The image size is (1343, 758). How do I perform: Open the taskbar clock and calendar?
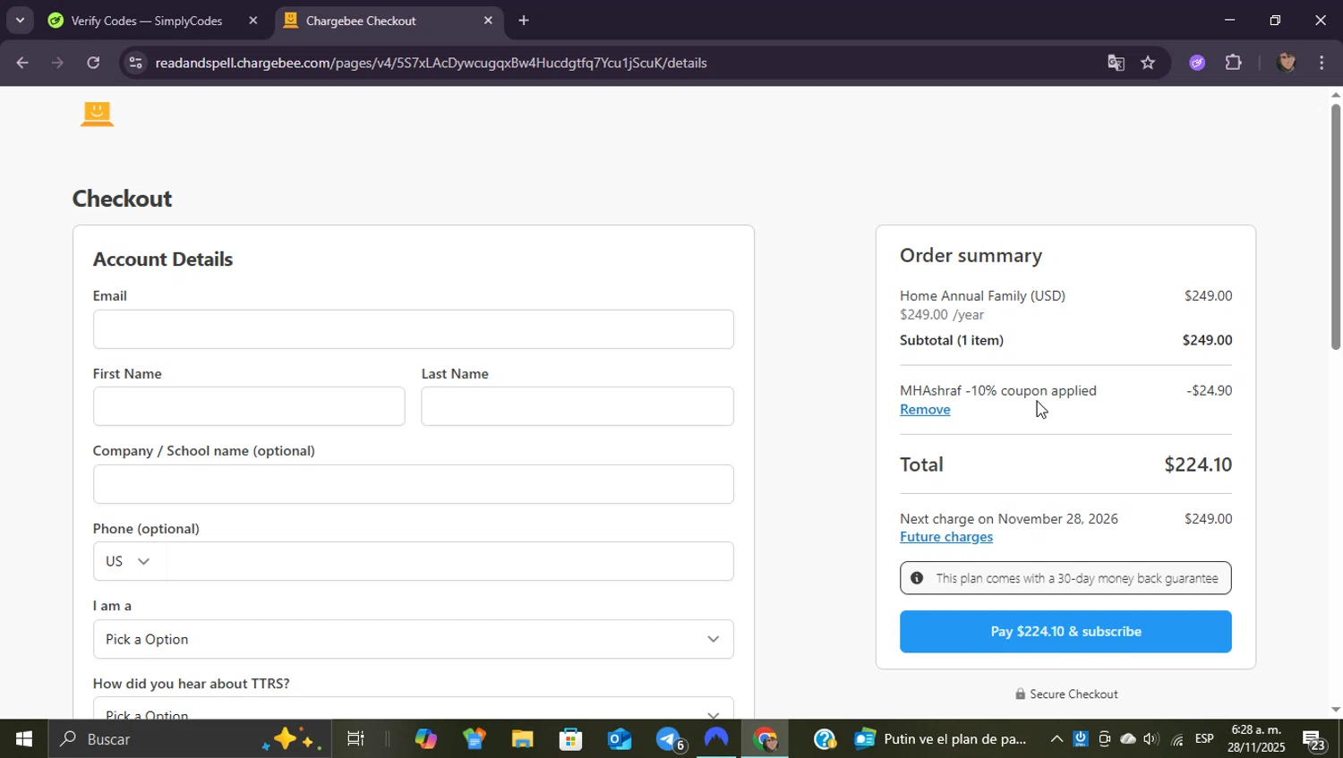pos(1256,739)
